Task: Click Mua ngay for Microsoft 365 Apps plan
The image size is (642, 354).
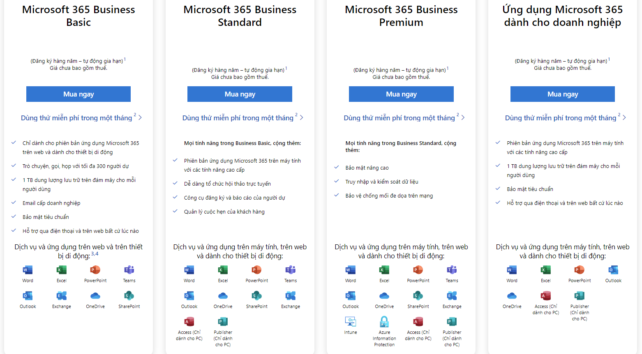Action: [563, 94]
